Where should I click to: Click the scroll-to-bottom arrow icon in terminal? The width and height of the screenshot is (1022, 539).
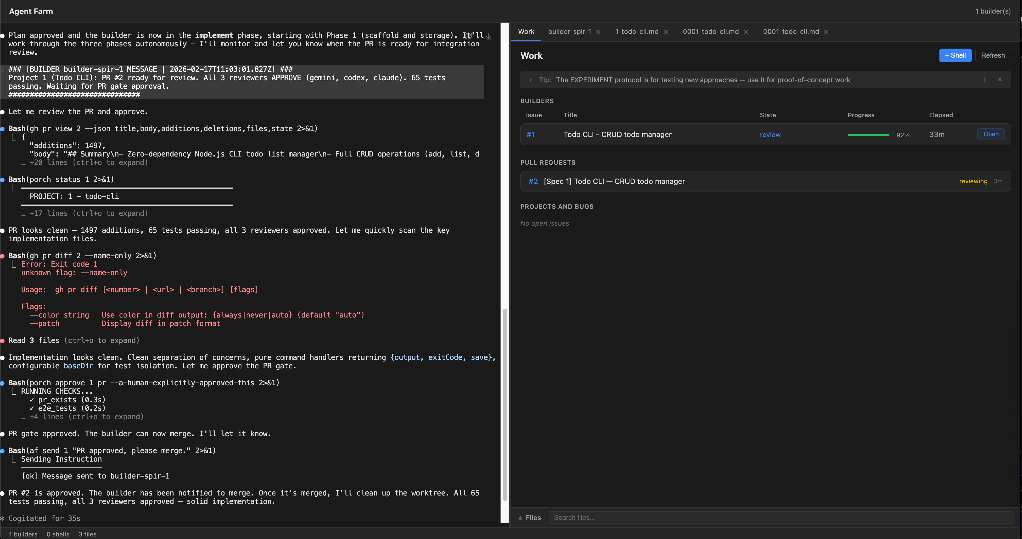pyautogui.click(x=489, y=36)
